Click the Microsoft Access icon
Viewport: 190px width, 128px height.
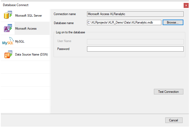click(8, 28)
